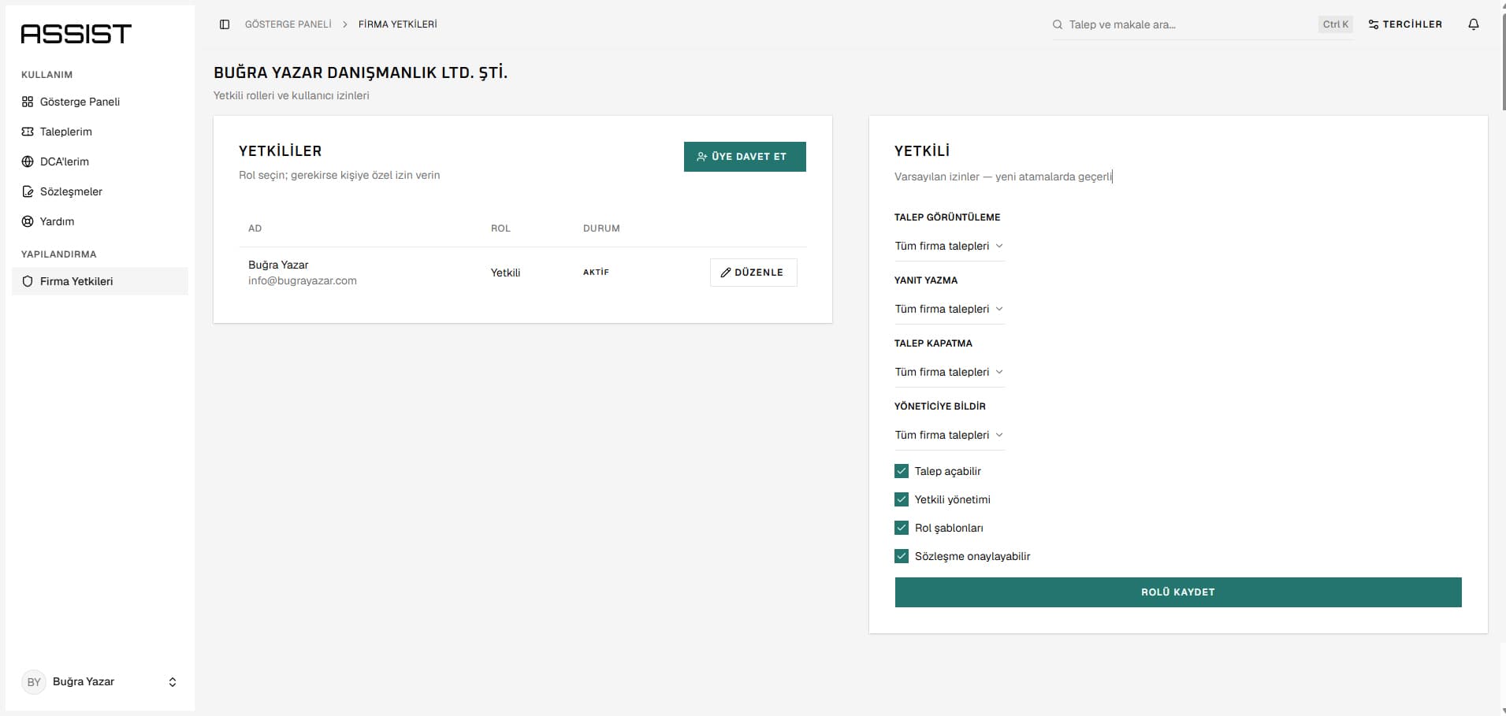Viewport: 1506px width, 716px height.
Task: Click the ASSIST logo
Action: pos(76,34)
